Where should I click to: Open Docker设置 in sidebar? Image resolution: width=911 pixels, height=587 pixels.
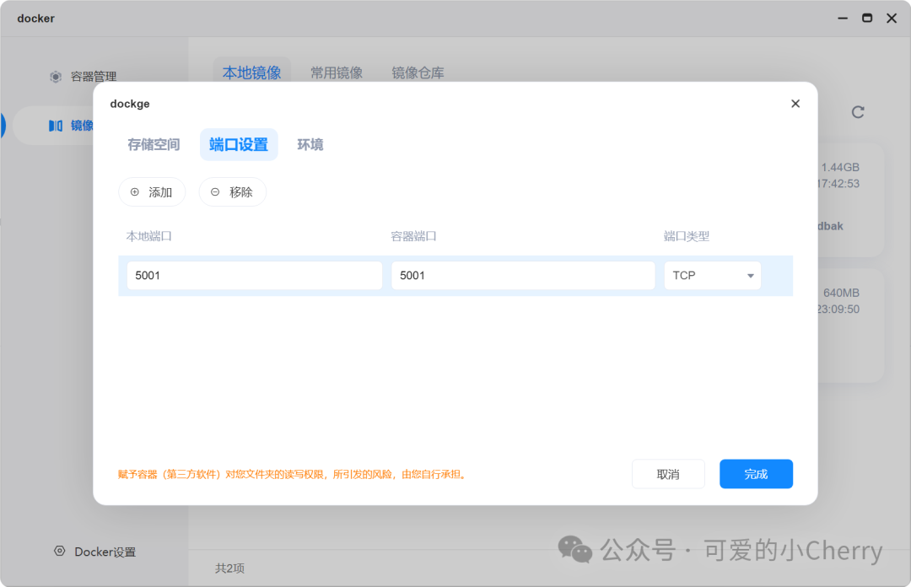click(94, 552)
